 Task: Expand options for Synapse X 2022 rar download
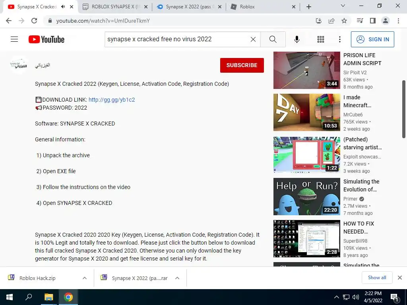(177, 278)
